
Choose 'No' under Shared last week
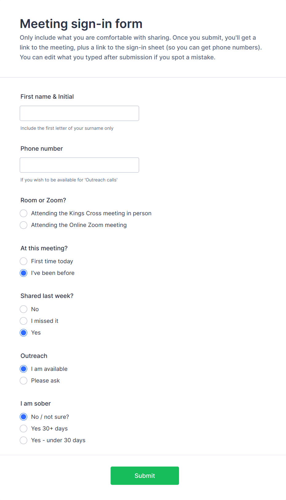coord(23,309)
